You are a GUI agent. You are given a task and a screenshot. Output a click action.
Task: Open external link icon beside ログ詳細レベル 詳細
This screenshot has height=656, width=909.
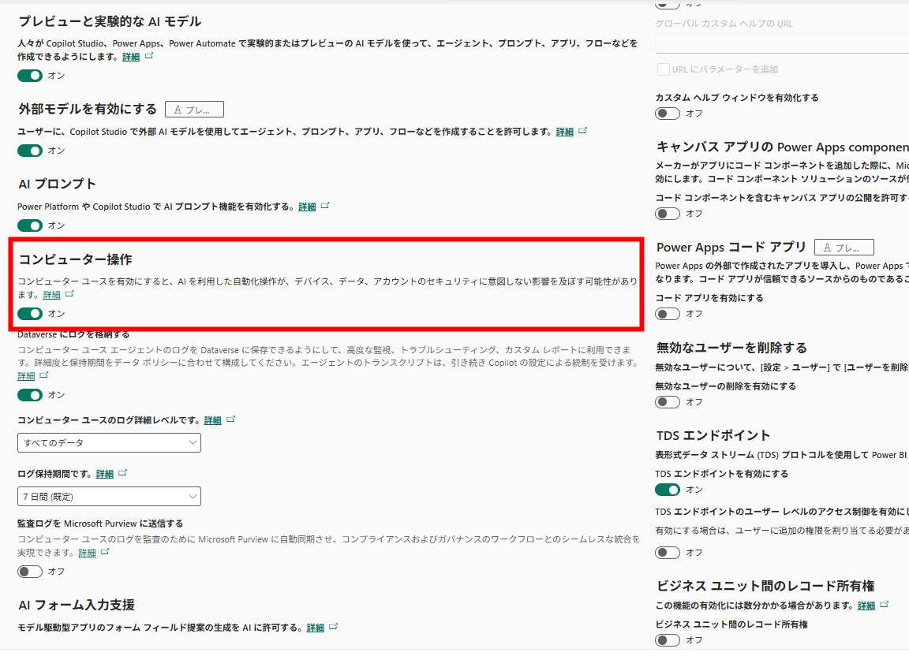230,419
